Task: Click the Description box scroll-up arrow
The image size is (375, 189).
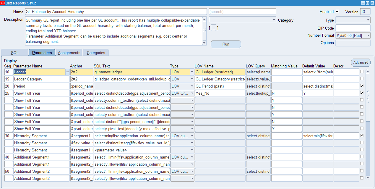Action: 204,20
